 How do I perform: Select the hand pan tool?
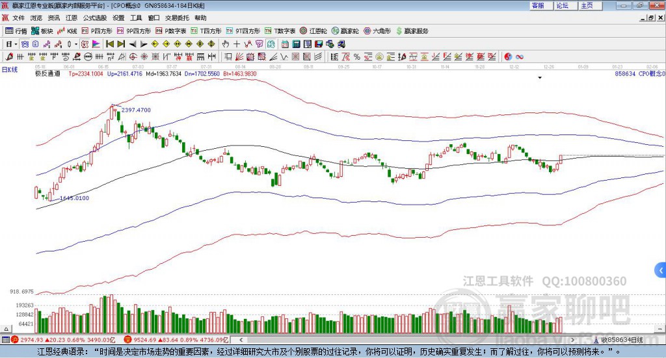(x=225, y=44)
